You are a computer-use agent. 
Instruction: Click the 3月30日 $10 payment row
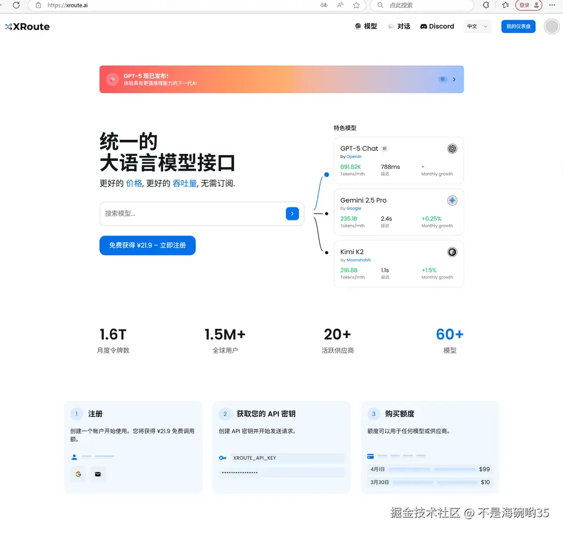click(x=430, y=482)
